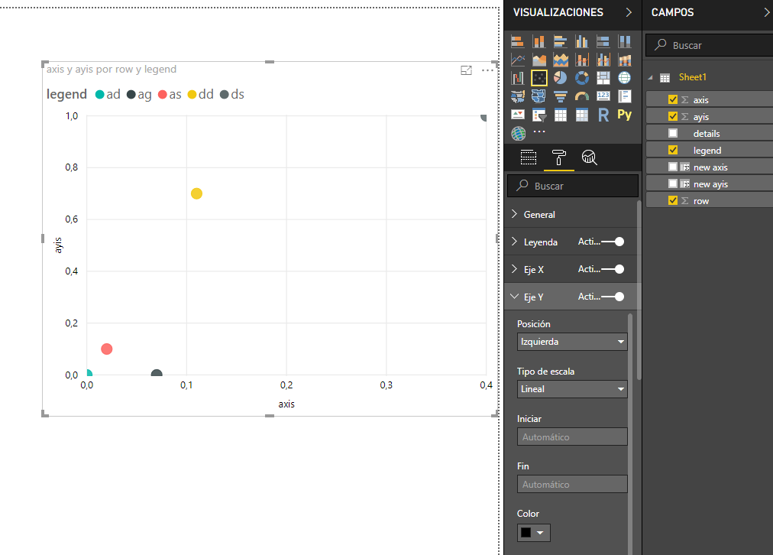The width and height of the screenshot is (773, 555).
Task: Click the Fin Automático input field
Action: point(572,484)
